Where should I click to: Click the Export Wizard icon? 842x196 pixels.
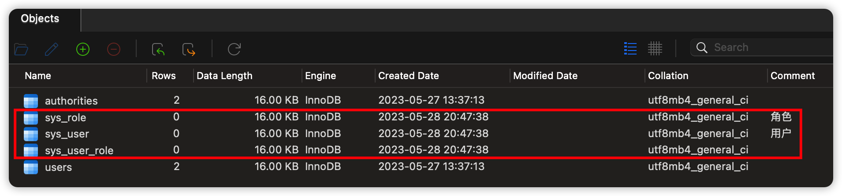tap(189, 49)
